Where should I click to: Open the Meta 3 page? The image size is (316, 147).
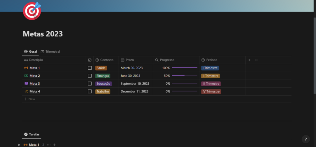click(35, 84)
